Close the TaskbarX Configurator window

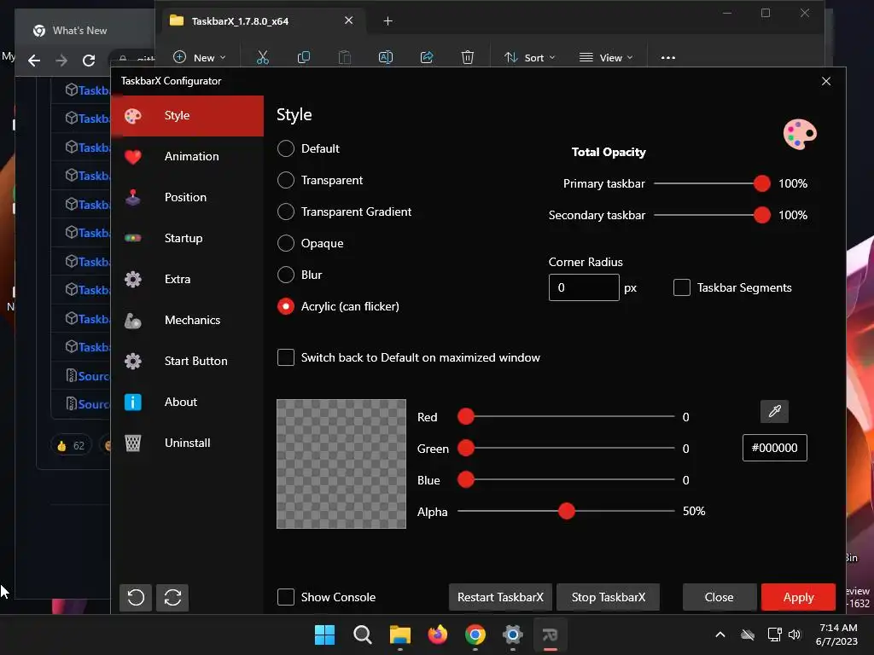coord(826,81)
